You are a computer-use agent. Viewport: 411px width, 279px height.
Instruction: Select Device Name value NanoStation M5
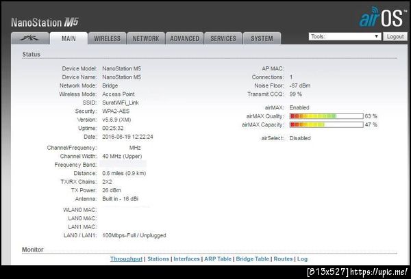click(121, 77)
